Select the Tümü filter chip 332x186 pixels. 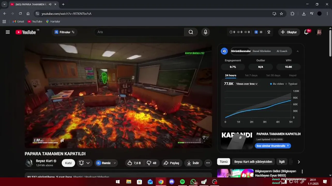(x=224, y=162)
